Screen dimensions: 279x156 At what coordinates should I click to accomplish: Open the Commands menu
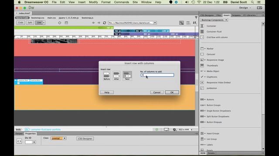122,2
